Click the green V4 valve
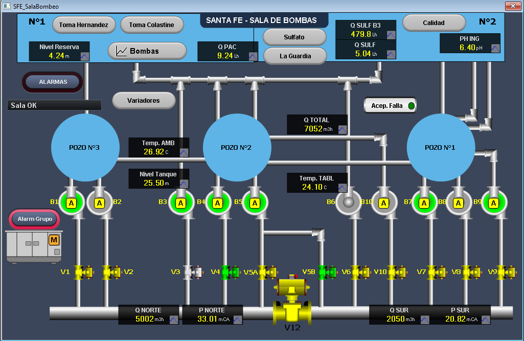This screenshot has height=341, width=524. (231, 272)
